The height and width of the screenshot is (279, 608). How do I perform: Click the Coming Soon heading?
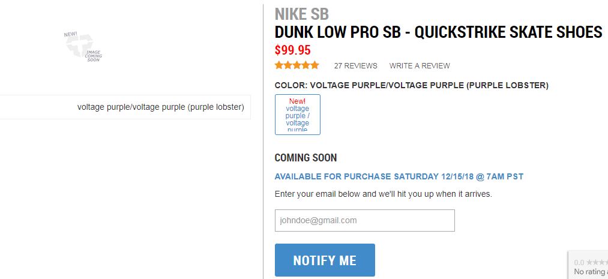pyautogui.click(x=306, y=158)
